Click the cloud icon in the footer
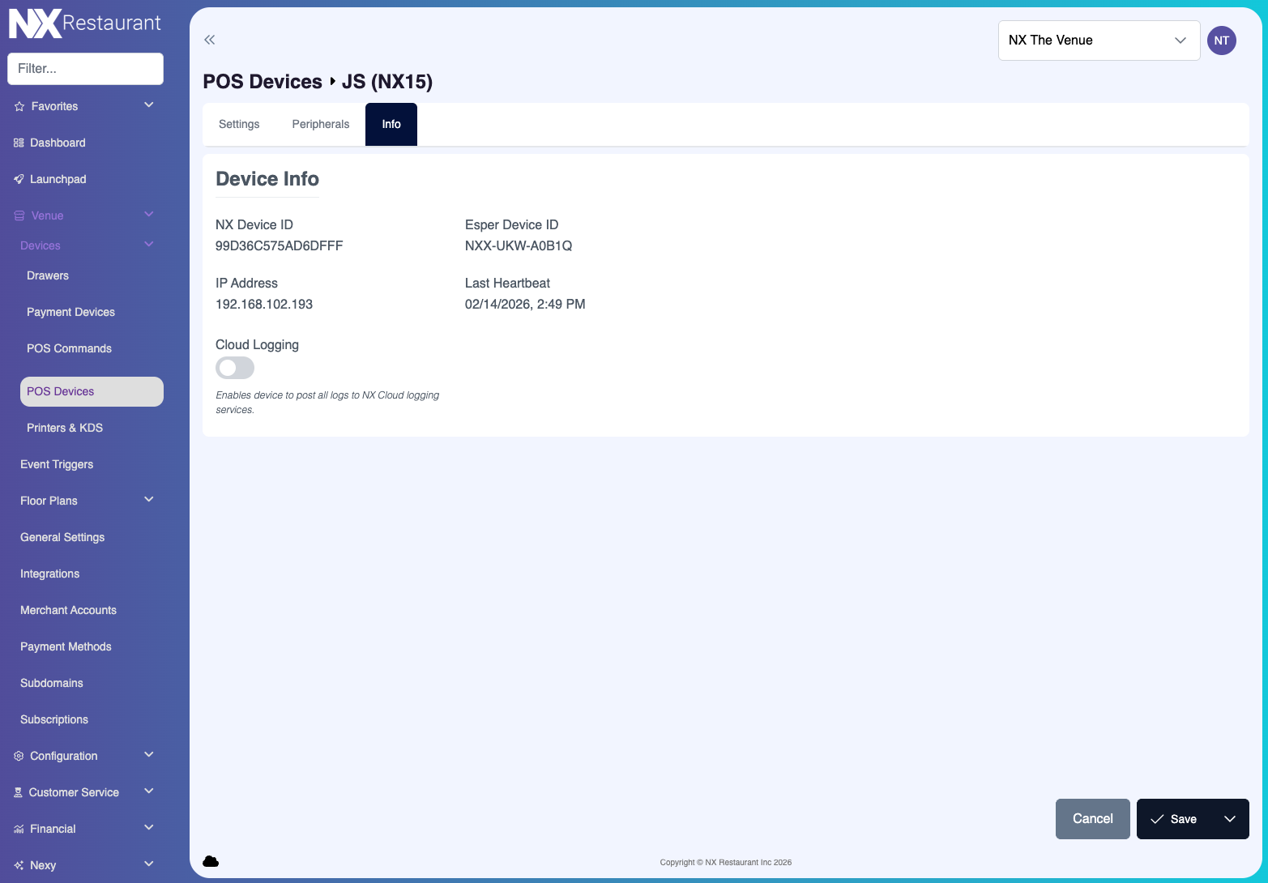 click(x=211, y=861)
